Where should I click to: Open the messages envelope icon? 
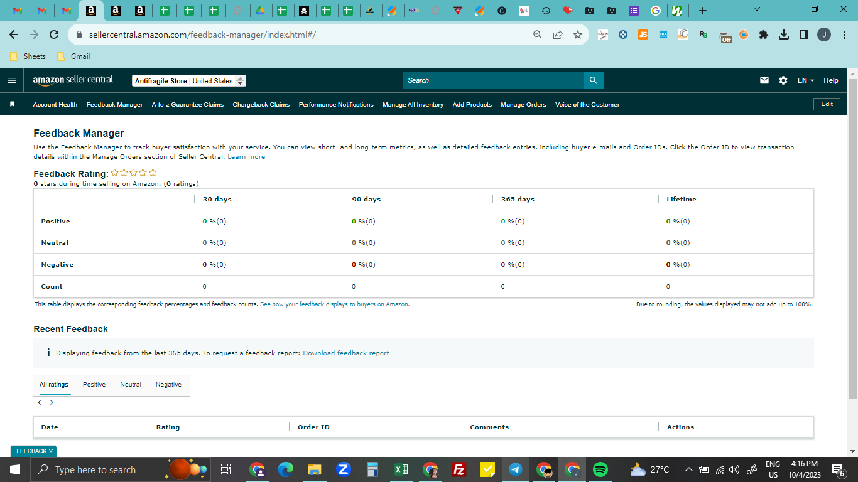click(764, 80)
